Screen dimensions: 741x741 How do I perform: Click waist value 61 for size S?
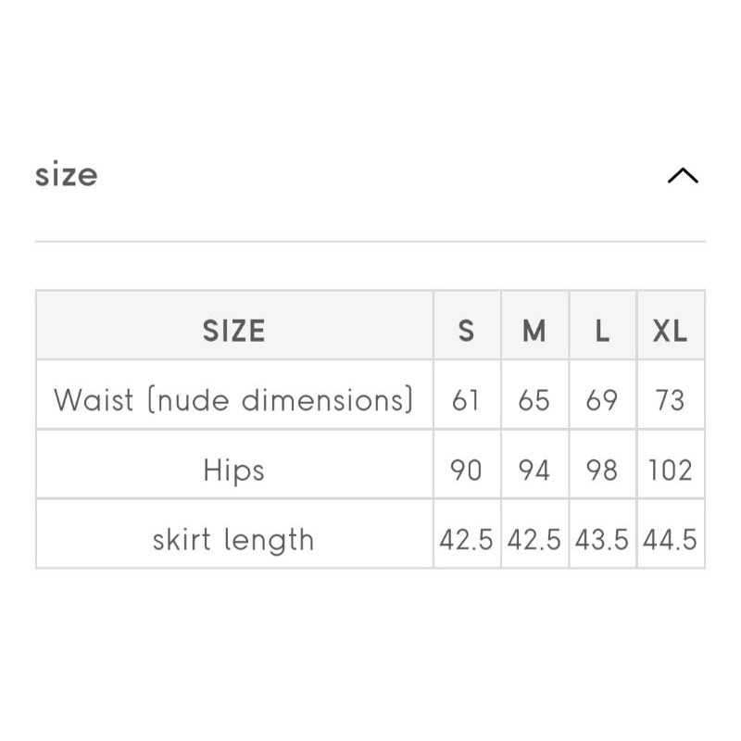(466, 400)
